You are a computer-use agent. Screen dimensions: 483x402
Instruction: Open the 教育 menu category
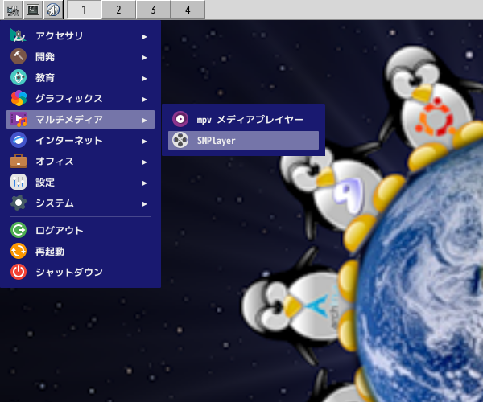pos(80,78)
